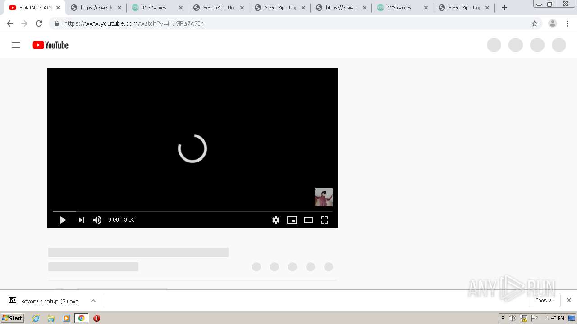Click Chrome icon in taskbar

81,318
